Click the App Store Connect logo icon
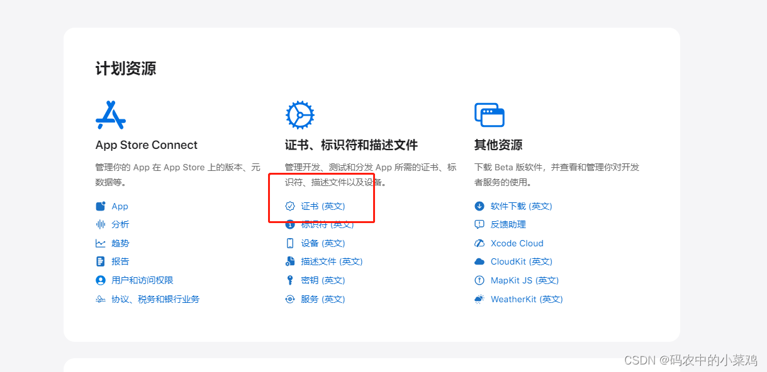The height and width of the screenshot is (372, 767). pyautogui.click(x=111, y=115)
